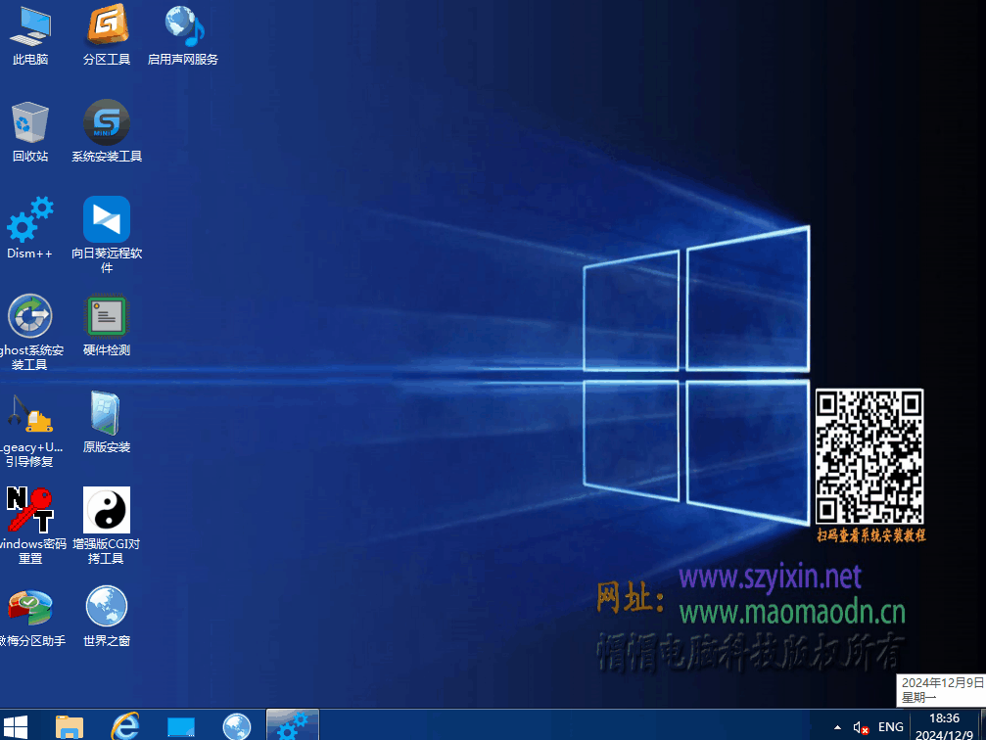Launch the 硬件检测 hardware check tool
This screenshot has width=986, height=740.
107,317
